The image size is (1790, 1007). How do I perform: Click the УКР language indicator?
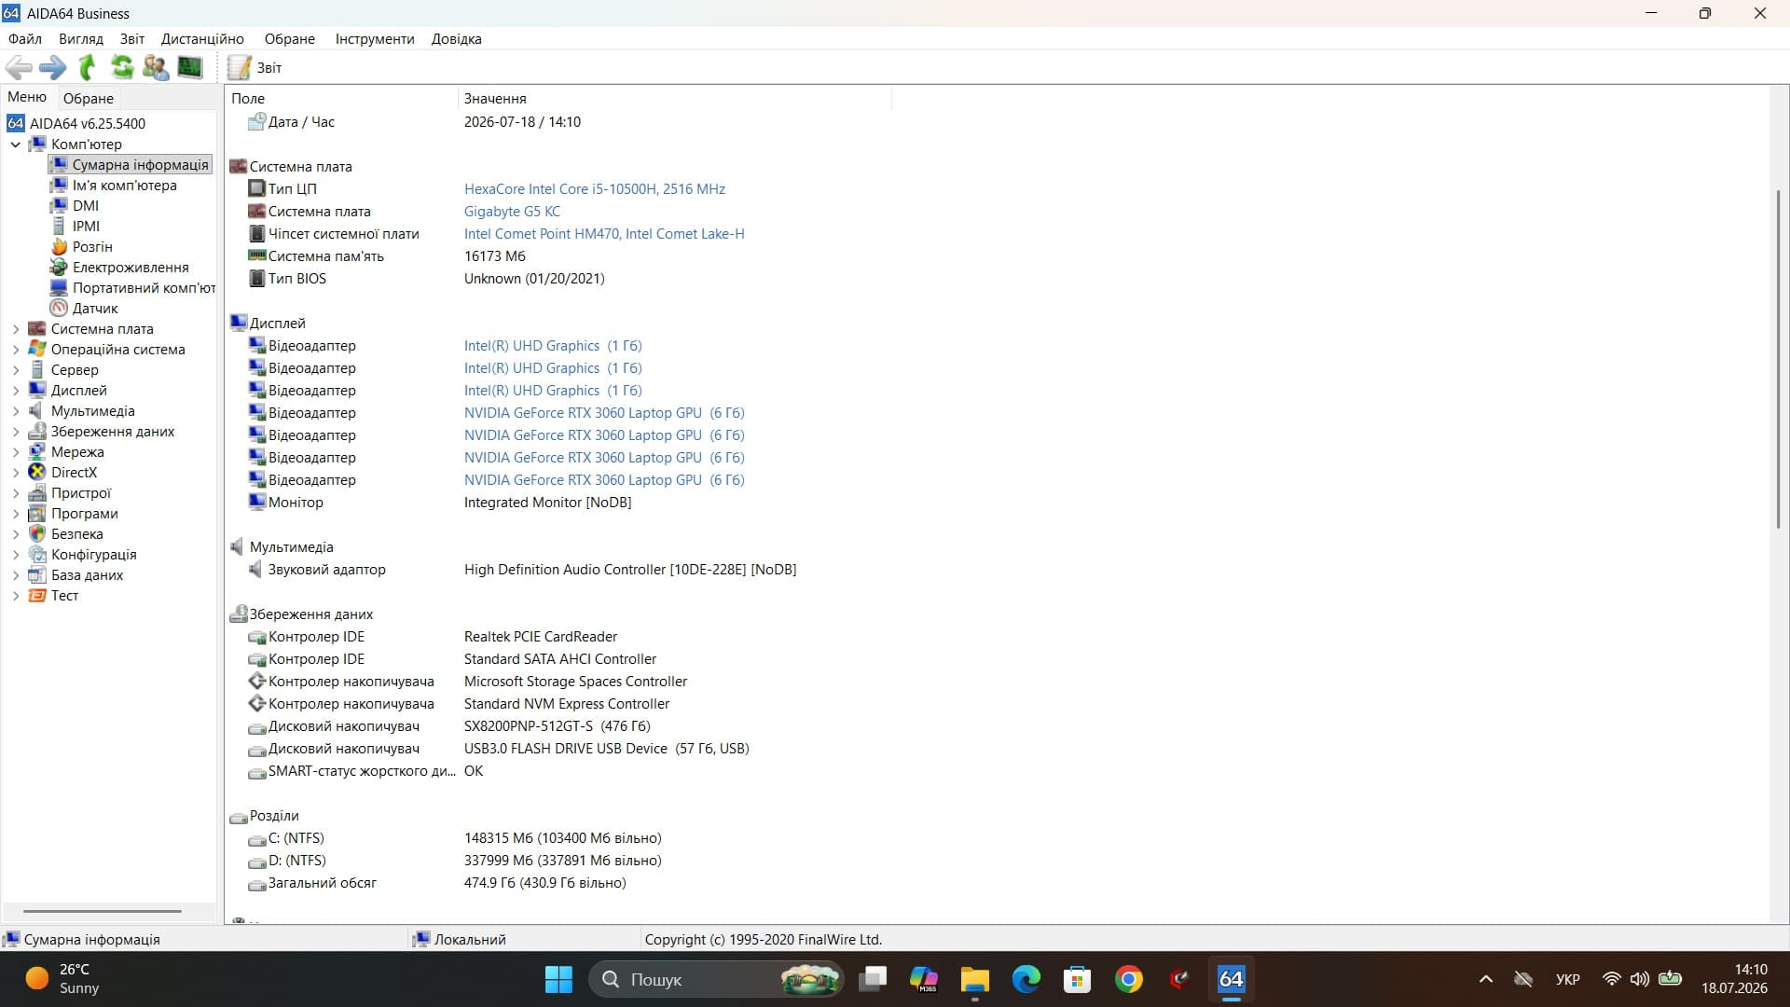(1568, 979)
